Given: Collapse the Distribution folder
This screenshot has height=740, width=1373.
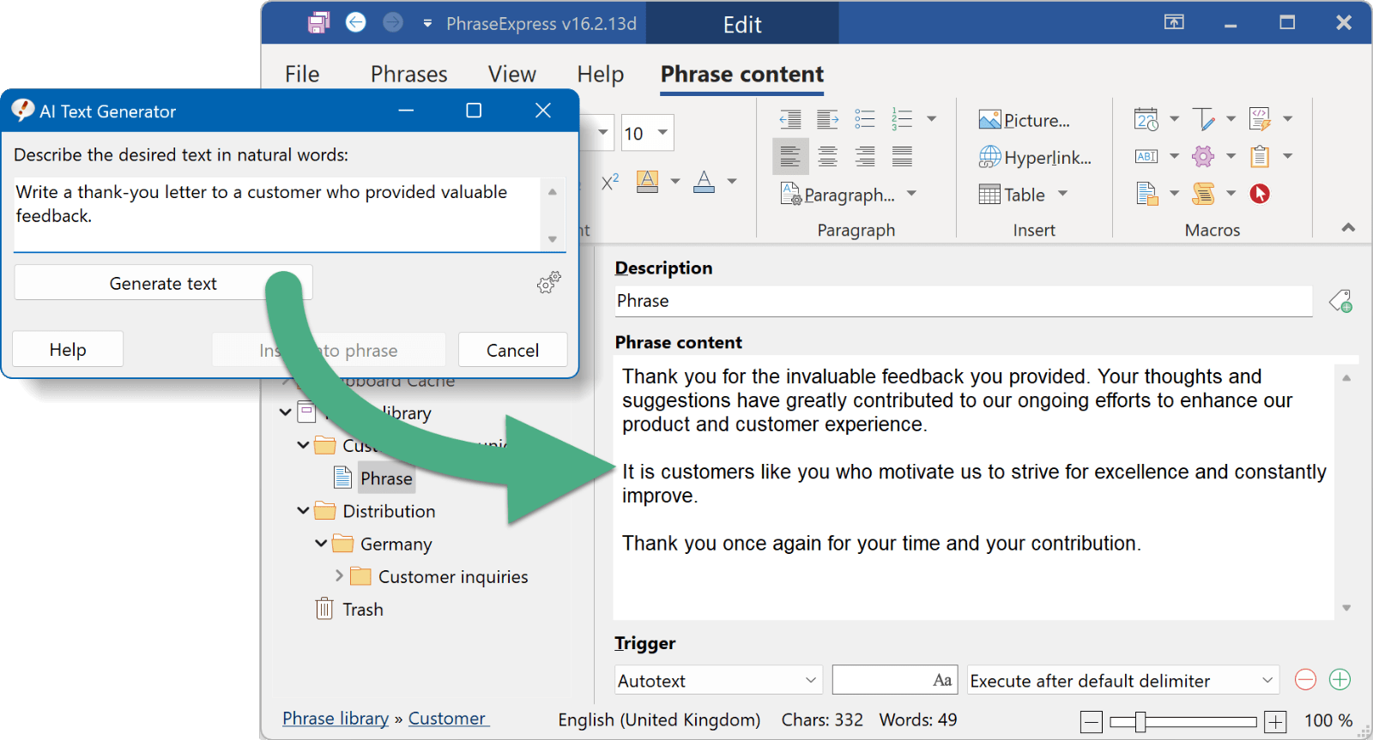Looking at the screenshot, I should pyautogui.click(x=303, y=511).
